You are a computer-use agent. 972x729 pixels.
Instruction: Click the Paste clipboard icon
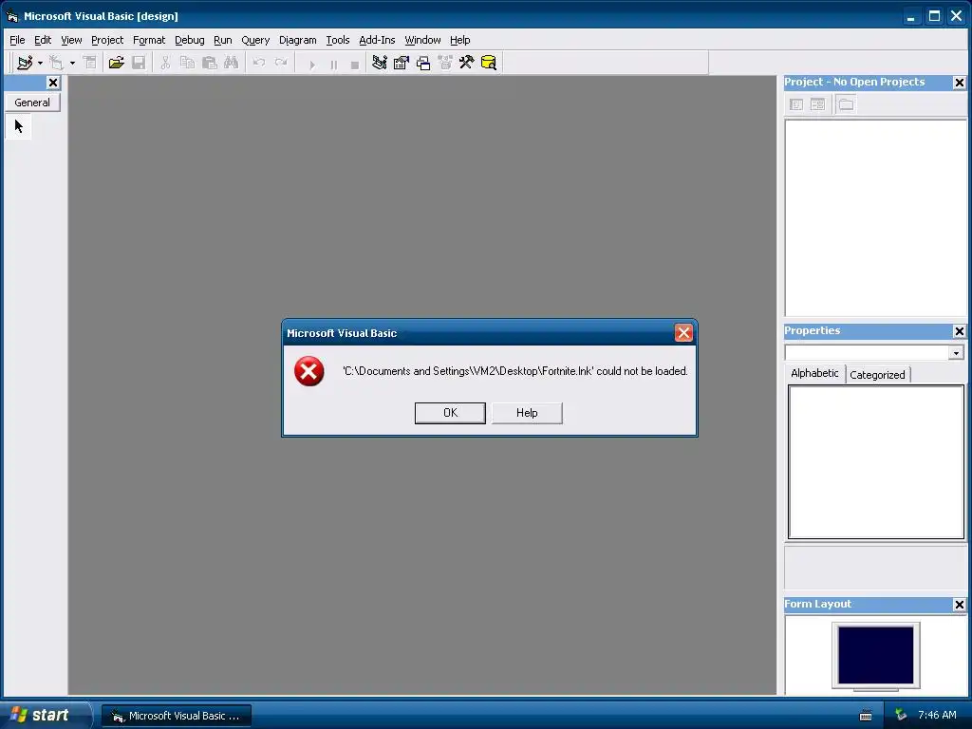click(210, 63)
